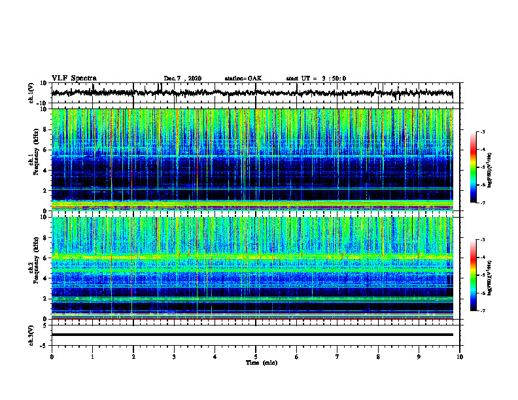Click the "VLF Spectra" plot title
This screenshot has width=518, height=400.
(74, 78)
